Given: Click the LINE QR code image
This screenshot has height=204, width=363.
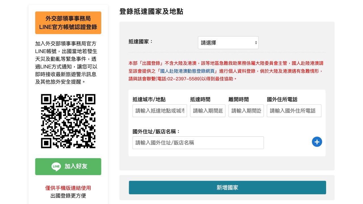Looking at the screenshot, I should (x=68, y=121).
